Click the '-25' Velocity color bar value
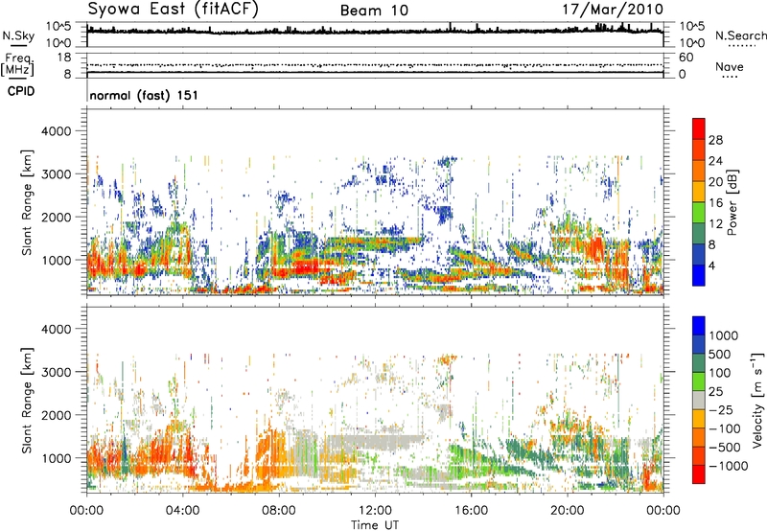Image resolution: width=767 pixels, height=531 pixels. (x=721, y=409)
